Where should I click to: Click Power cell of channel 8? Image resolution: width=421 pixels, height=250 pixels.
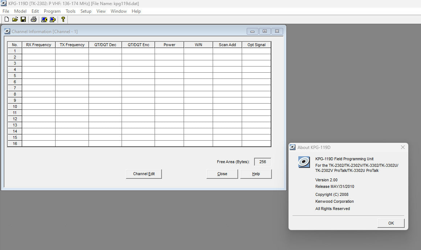pos(169,94)
